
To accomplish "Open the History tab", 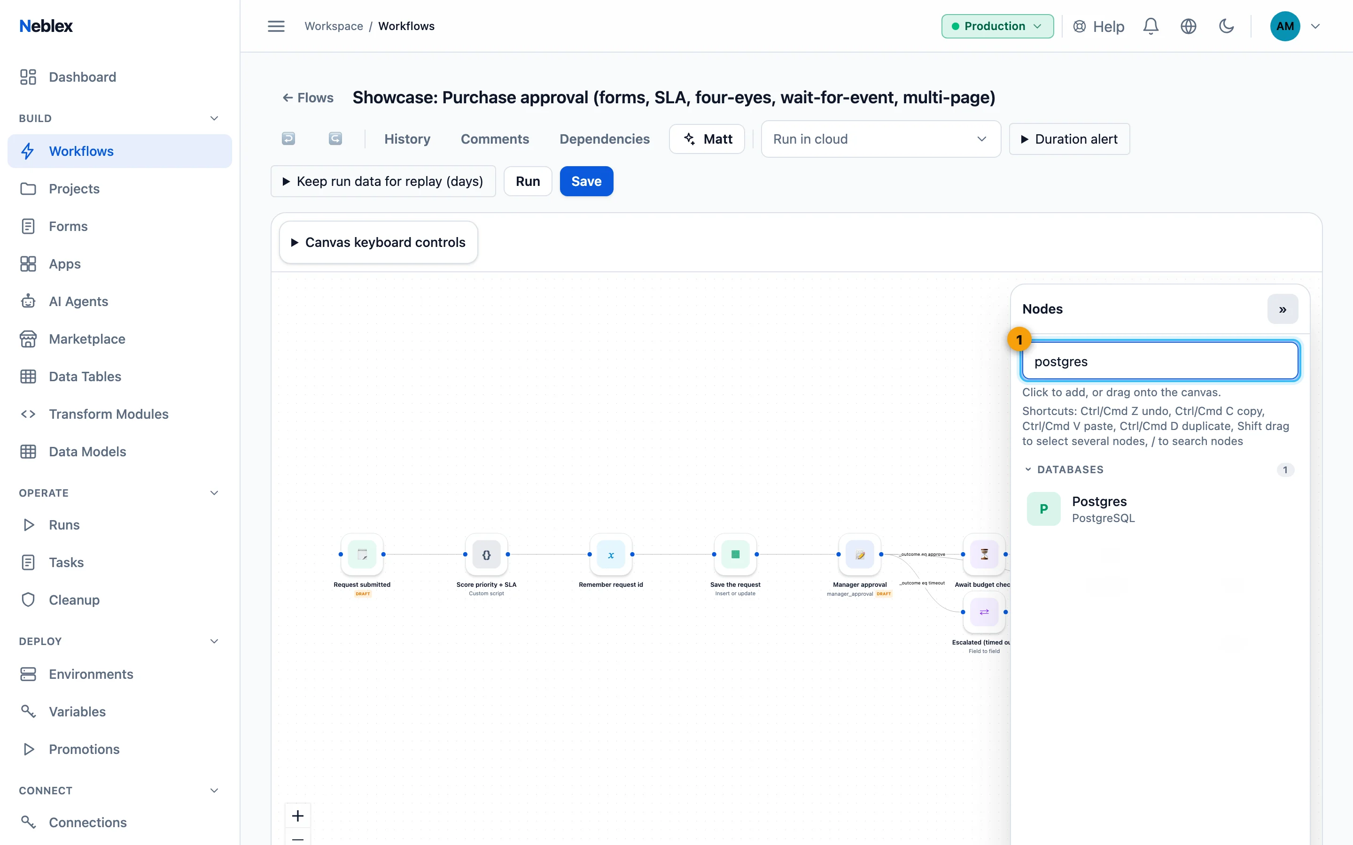I will [x=407, y=139].
